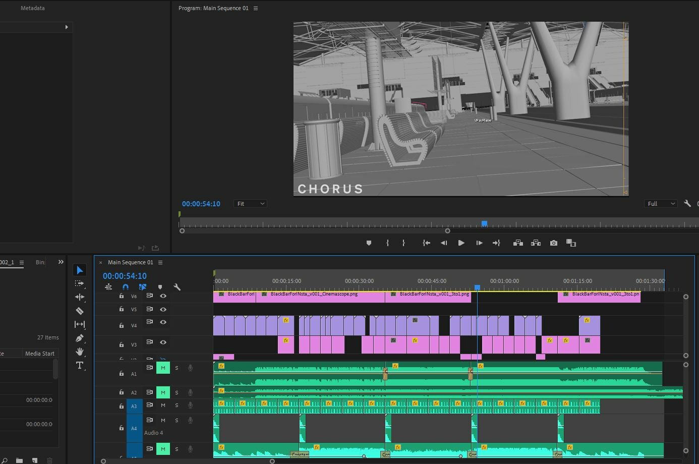Enable voice-over record on track A2

click(190, 392)
